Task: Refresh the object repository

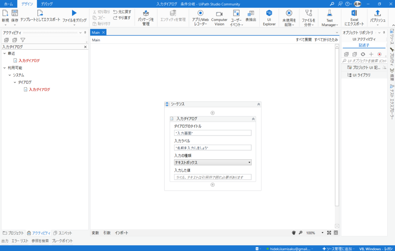Action: point(363,54)
